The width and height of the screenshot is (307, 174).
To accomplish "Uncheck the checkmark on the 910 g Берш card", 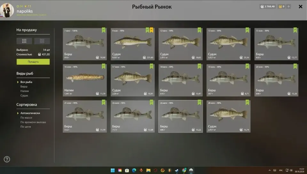I will pos(104,30).
